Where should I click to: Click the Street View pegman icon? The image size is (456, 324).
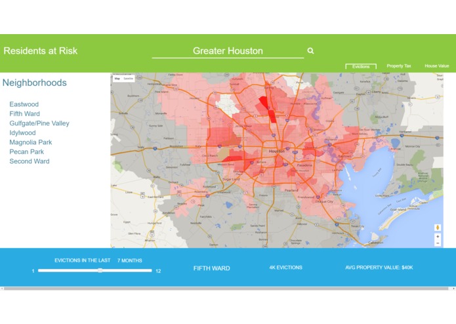coord(438,228)
